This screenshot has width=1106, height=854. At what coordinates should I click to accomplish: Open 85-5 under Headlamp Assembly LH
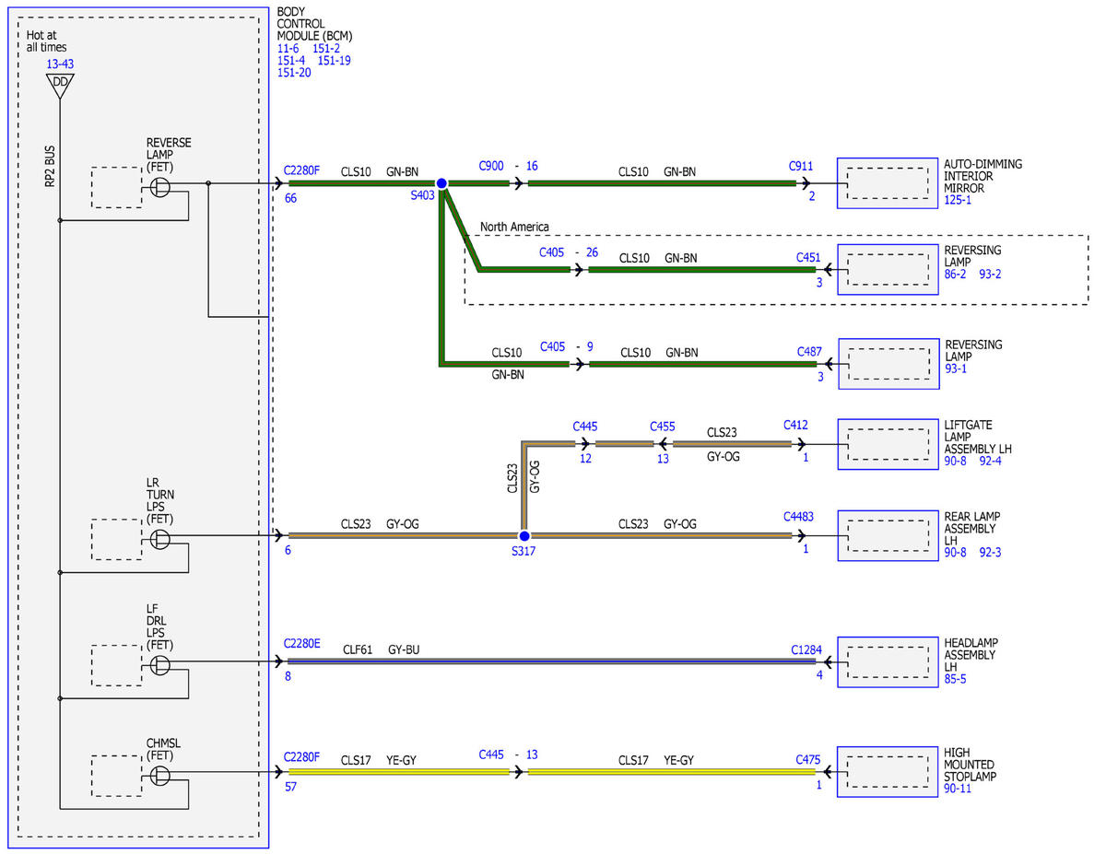[957, 679]
